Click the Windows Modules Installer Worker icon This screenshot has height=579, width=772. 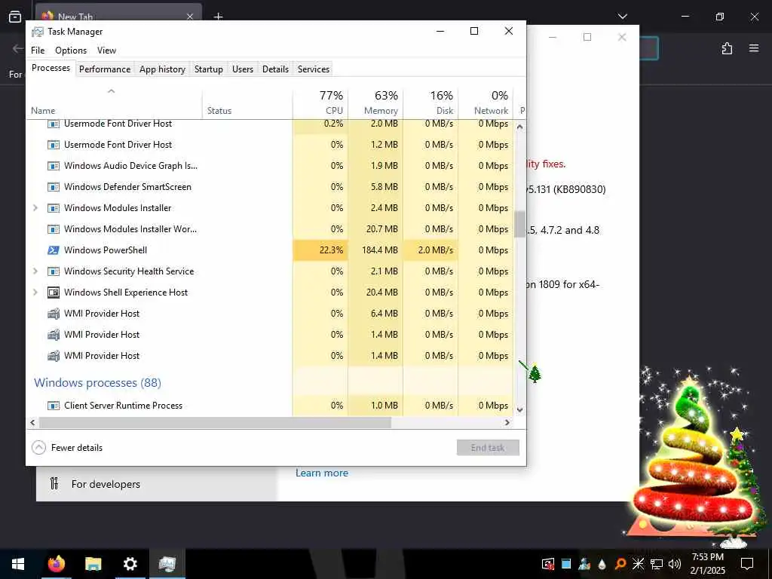pos(54,229)
